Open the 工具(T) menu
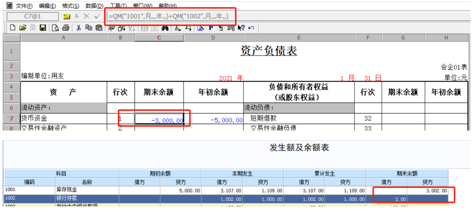 pyautogui.click(x=118, y=6)
